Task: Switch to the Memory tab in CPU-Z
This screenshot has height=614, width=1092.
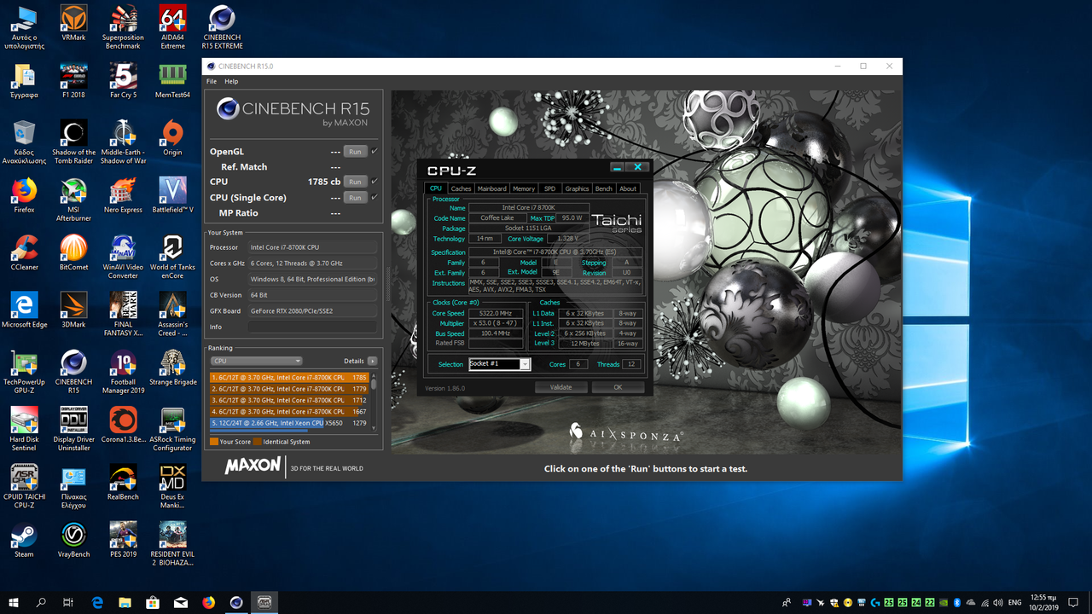Action: tap(524, 188)
